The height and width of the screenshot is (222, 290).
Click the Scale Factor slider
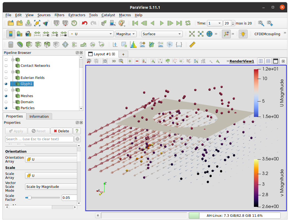pyautogui.click(x=42, y=198)
